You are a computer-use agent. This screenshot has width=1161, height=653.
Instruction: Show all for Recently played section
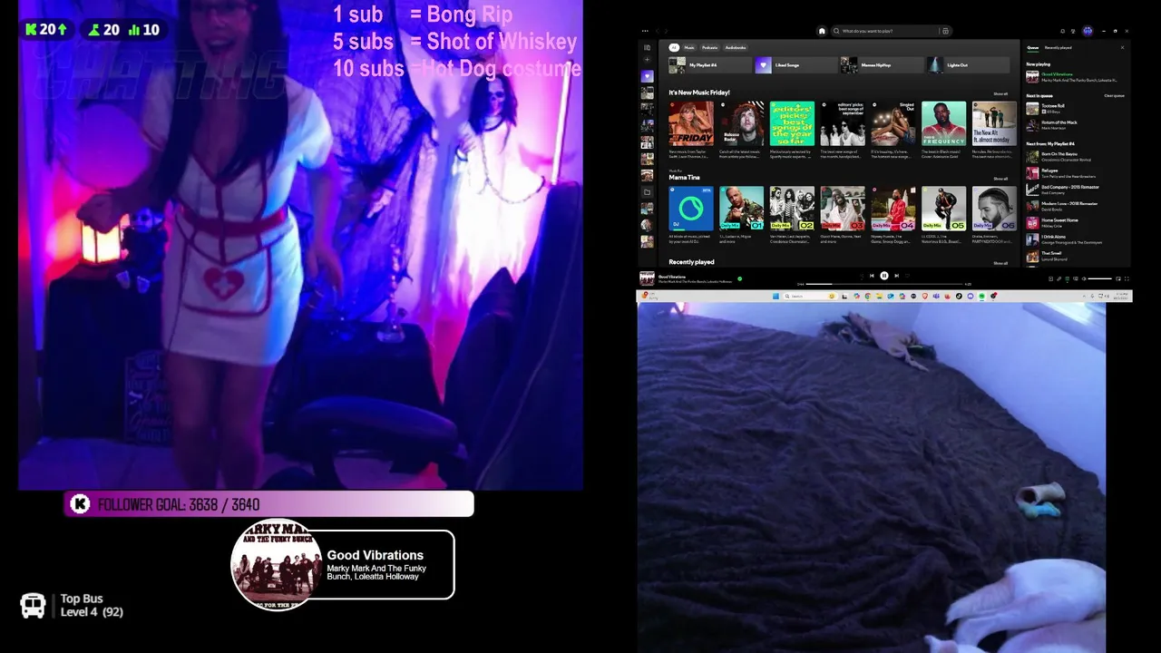1000,263
